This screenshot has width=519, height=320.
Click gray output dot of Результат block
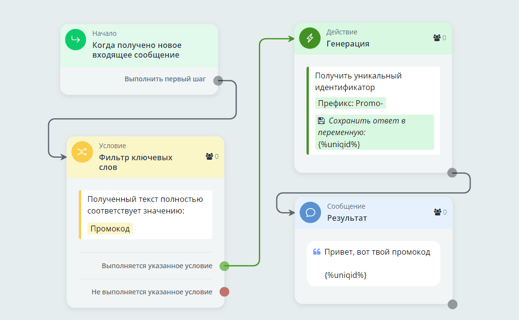tap(452, 305)
